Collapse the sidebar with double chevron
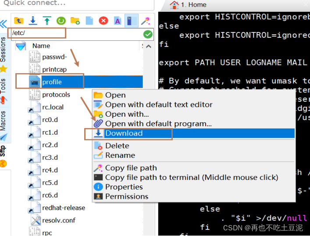Screen dimensions: 310x236 [x=4, y=24]
